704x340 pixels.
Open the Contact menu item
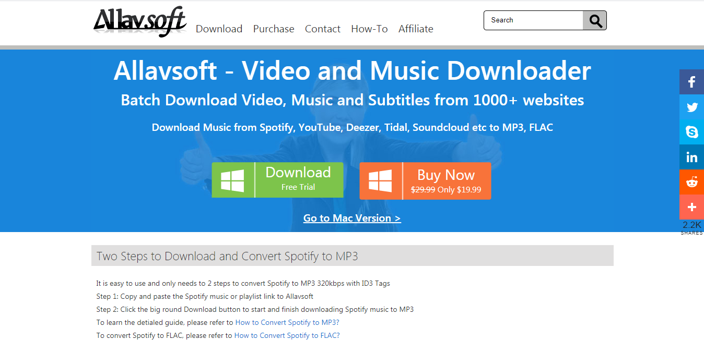(323, 29)
